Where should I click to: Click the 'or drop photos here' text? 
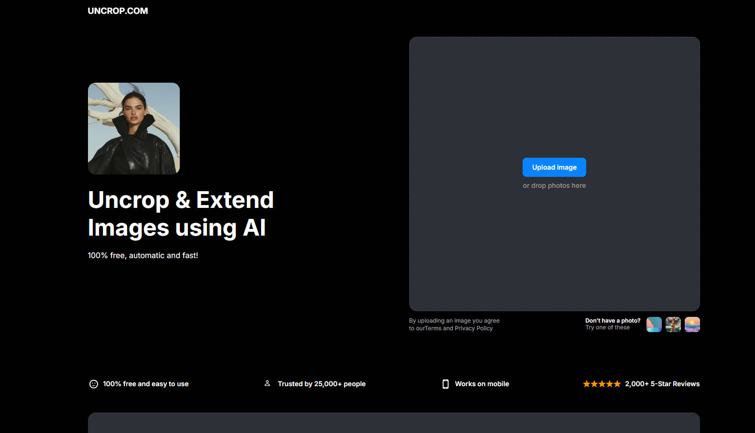coord(554,185)
